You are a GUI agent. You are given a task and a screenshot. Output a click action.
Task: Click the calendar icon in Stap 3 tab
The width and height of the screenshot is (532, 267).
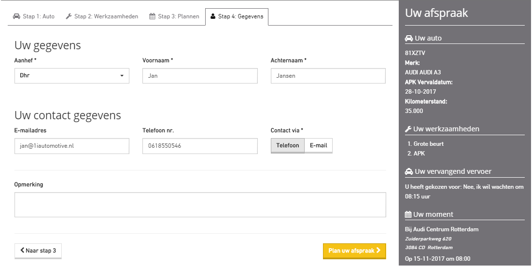(153, 16)
